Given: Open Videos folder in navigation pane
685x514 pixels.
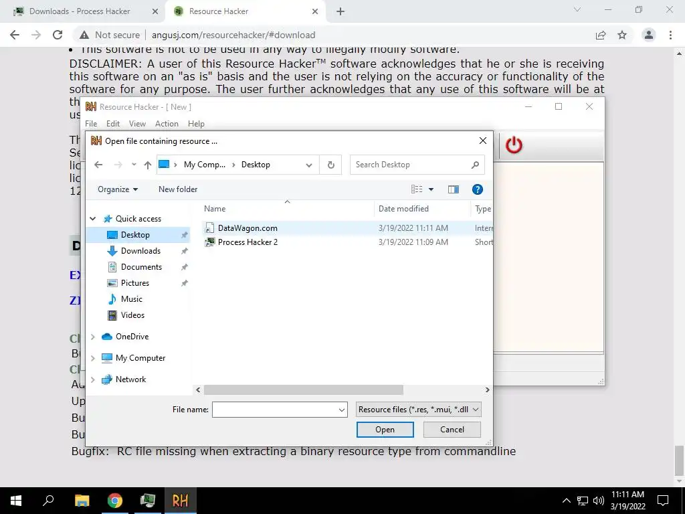Looking at the screenshot, I should click(x=132, y=315).
